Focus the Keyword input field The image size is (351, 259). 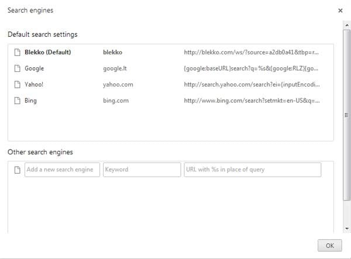tap(142, 170)
